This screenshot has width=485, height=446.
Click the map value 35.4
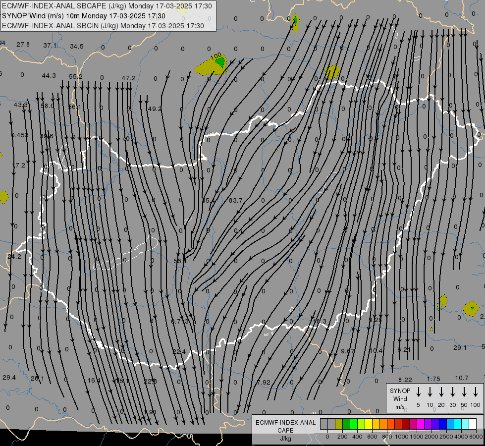click(209, 201)
